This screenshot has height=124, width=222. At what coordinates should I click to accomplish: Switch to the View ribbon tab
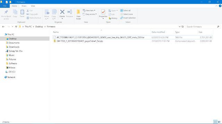(33, 6)
